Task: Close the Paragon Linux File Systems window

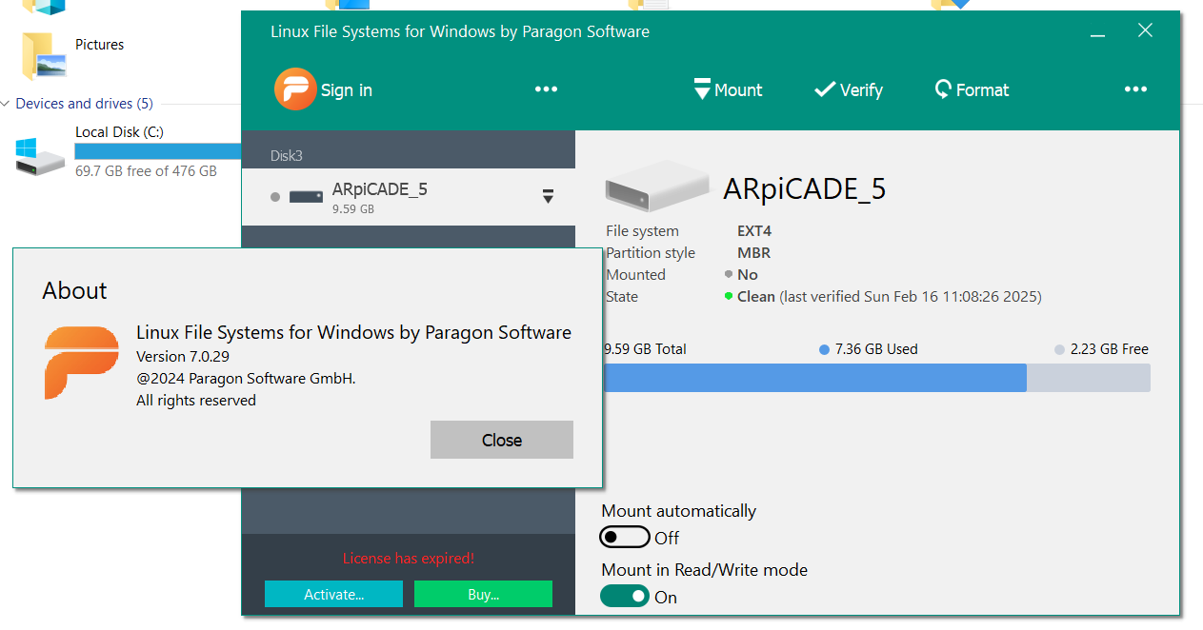Action: [x=1145, y=30]
